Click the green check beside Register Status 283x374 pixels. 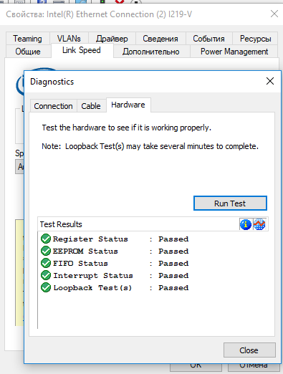point(46,239)
